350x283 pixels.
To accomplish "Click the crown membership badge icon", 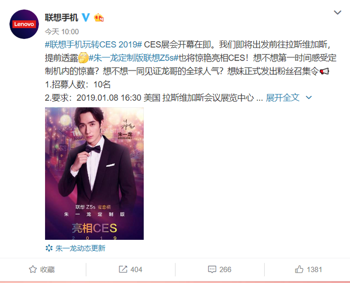I will (x=99, y=17).
